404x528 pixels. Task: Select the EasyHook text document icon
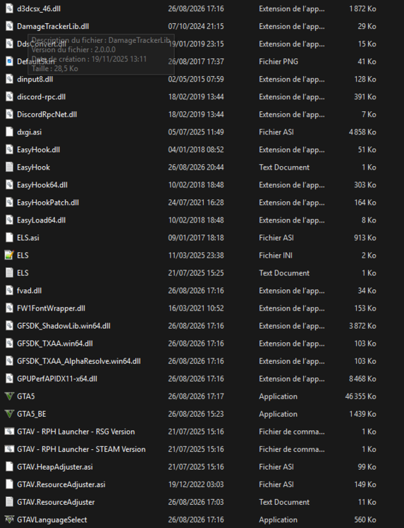point(9,168)
